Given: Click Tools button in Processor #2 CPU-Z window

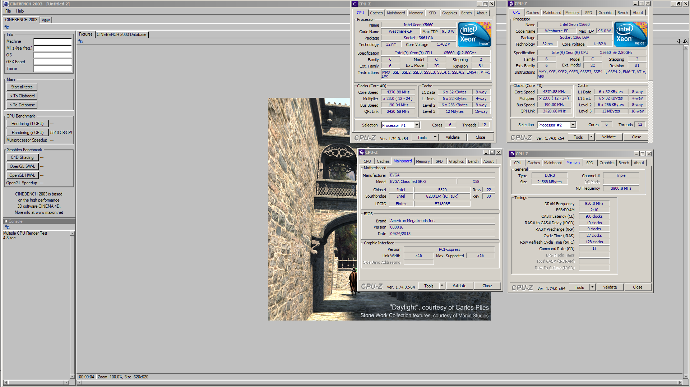Looking at the screenshot, I should coord(578,137).
